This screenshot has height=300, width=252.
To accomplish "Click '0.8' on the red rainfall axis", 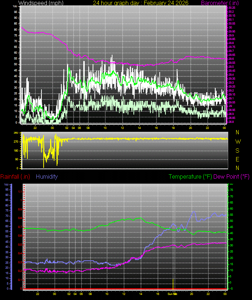I will click(20, 218).
